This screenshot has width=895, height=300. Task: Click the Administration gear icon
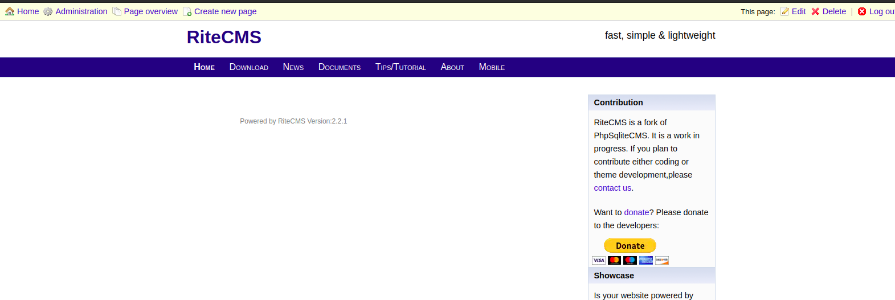pyautogui.click(x=48, y=11)
